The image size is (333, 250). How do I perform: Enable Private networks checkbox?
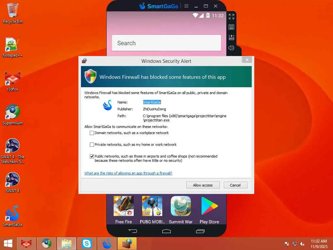pos(92,145)
